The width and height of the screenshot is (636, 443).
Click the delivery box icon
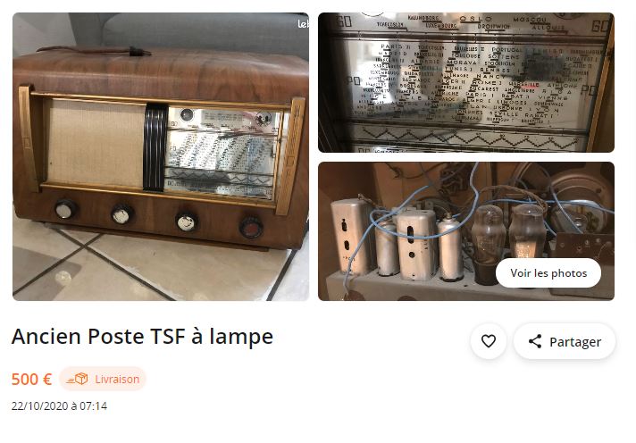coord(78,379)
